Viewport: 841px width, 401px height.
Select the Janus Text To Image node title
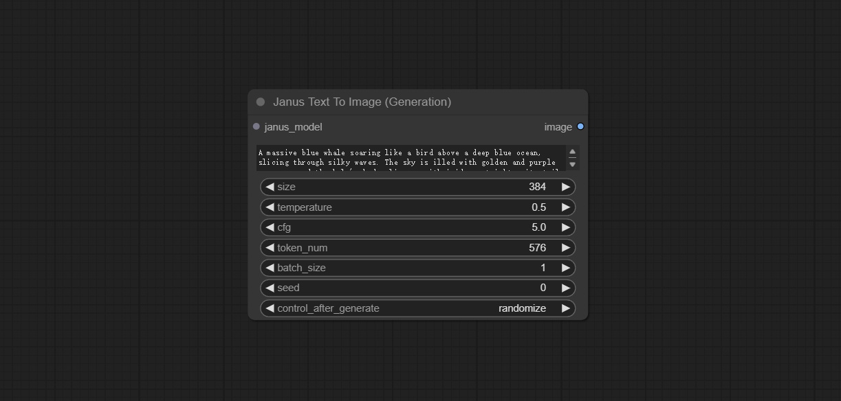tap(362, 102)
